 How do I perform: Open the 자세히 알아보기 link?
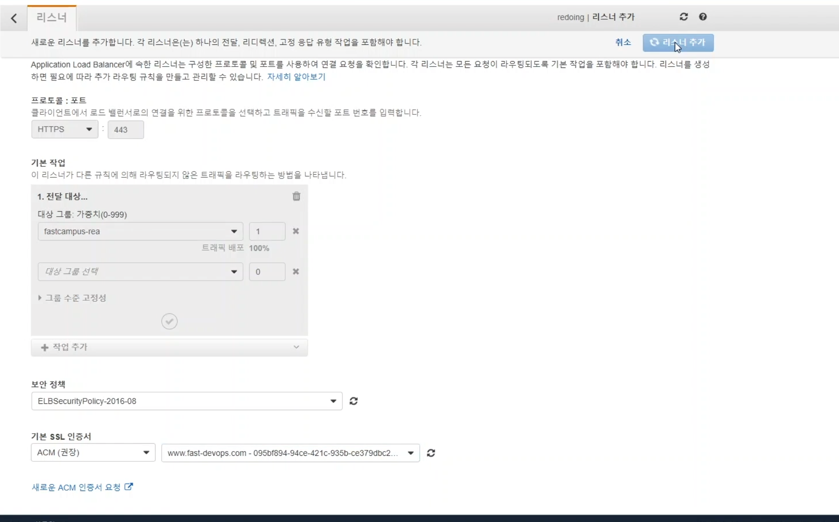[296, 77]
